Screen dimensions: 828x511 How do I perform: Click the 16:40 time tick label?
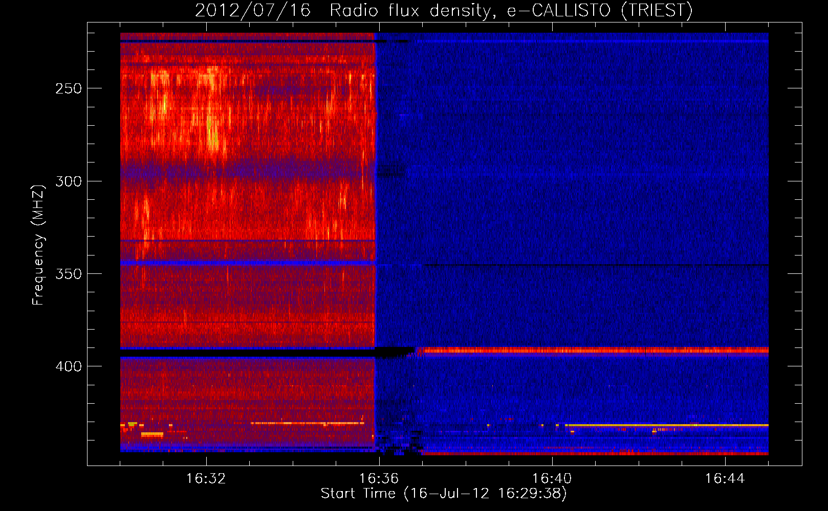click(552, 479)
